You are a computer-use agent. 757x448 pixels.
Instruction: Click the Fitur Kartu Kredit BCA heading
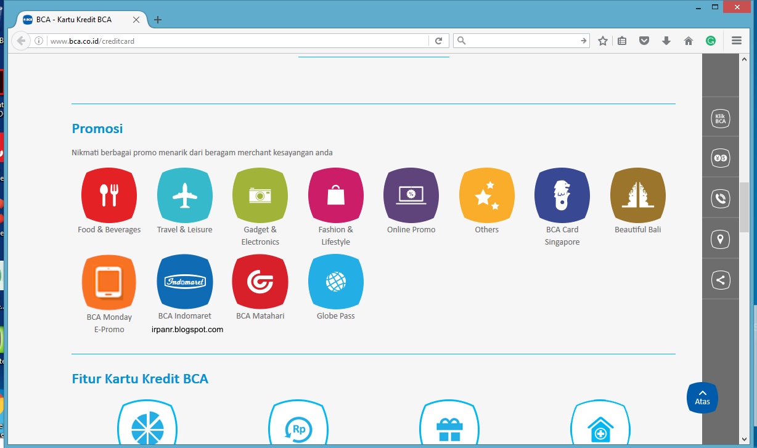coord(140,378)
